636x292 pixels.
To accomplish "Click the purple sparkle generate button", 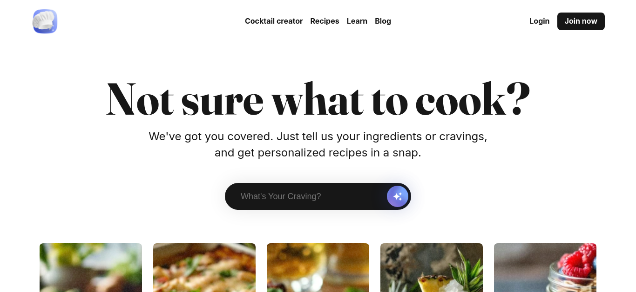I will point(398,196).
